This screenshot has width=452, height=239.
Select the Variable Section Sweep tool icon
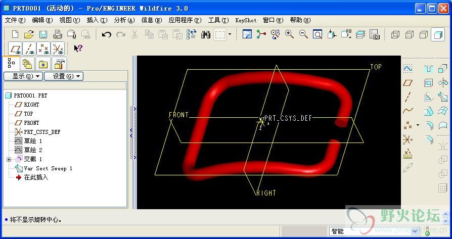[x=443, y=97]
